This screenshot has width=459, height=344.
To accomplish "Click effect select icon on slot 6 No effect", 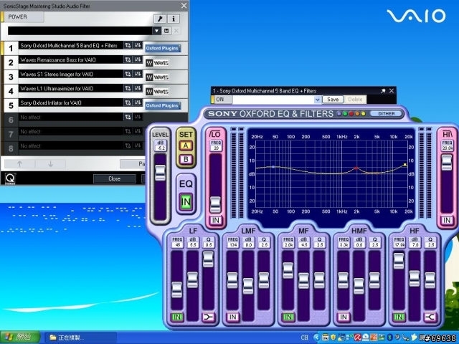I will pos(128,117).
